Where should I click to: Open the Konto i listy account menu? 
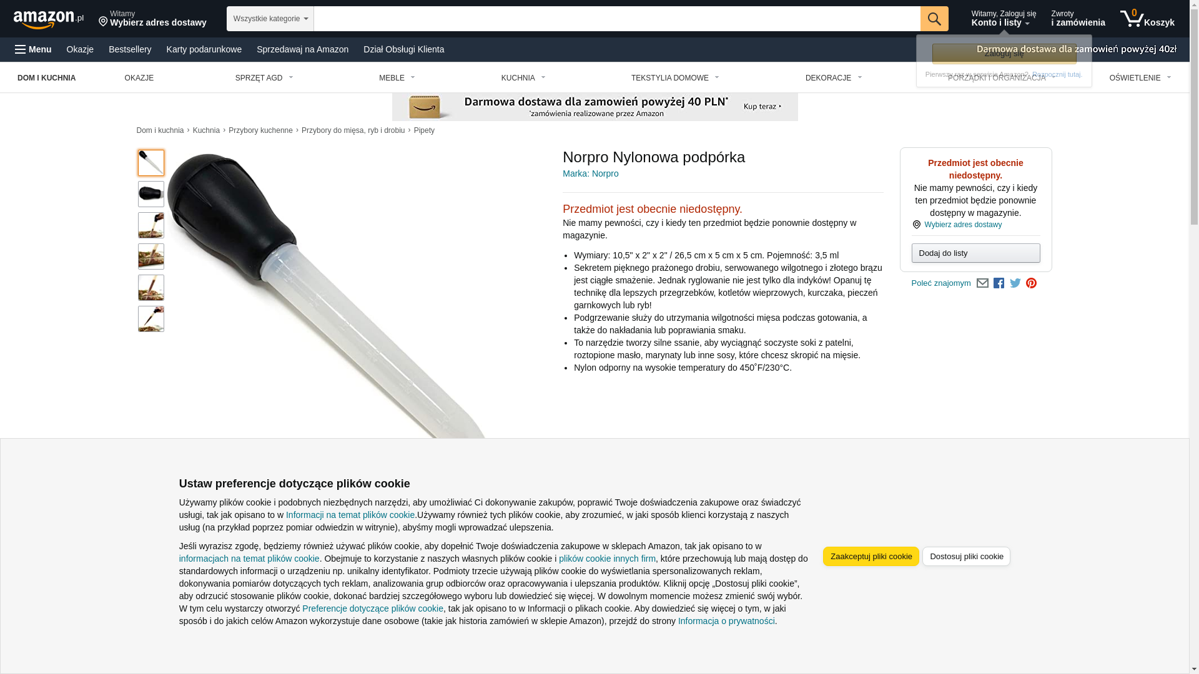click(1004, 19)
